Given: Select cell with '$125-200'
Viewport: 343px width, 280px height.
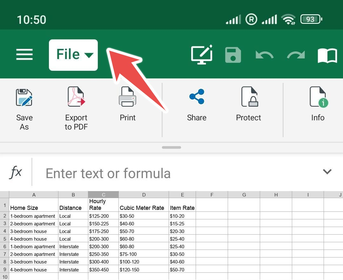Looking at the screenshot, I should point(103,216).
